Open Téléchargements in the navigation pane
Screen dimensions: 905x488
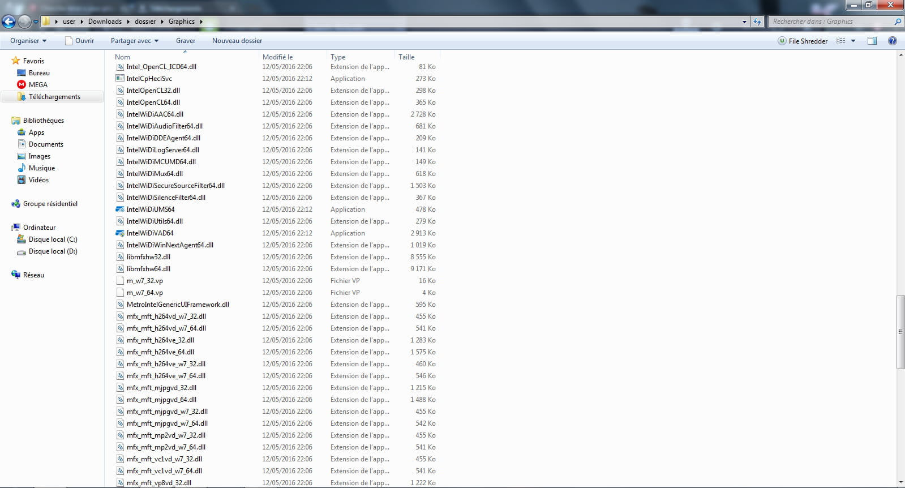pyautogui.click(x=54, y=97)
